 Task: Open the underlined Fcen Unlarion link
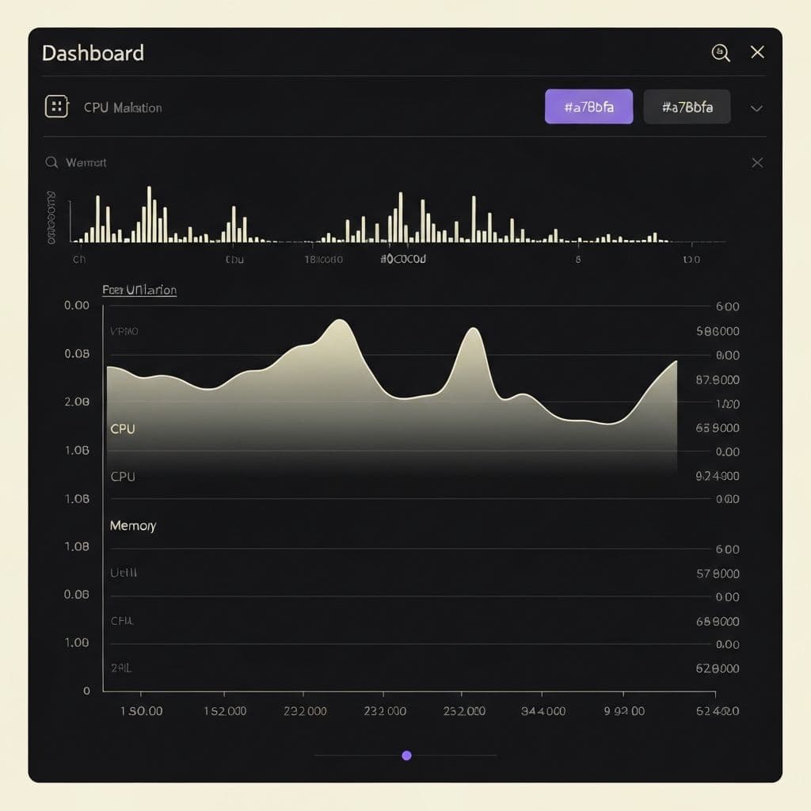click(139, 290)
